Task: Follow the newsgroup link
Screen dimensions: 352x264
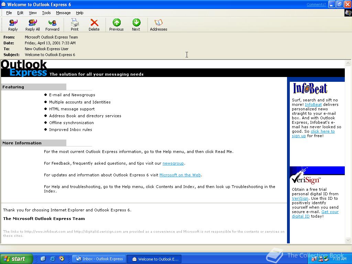Action: tap(173, 163)
